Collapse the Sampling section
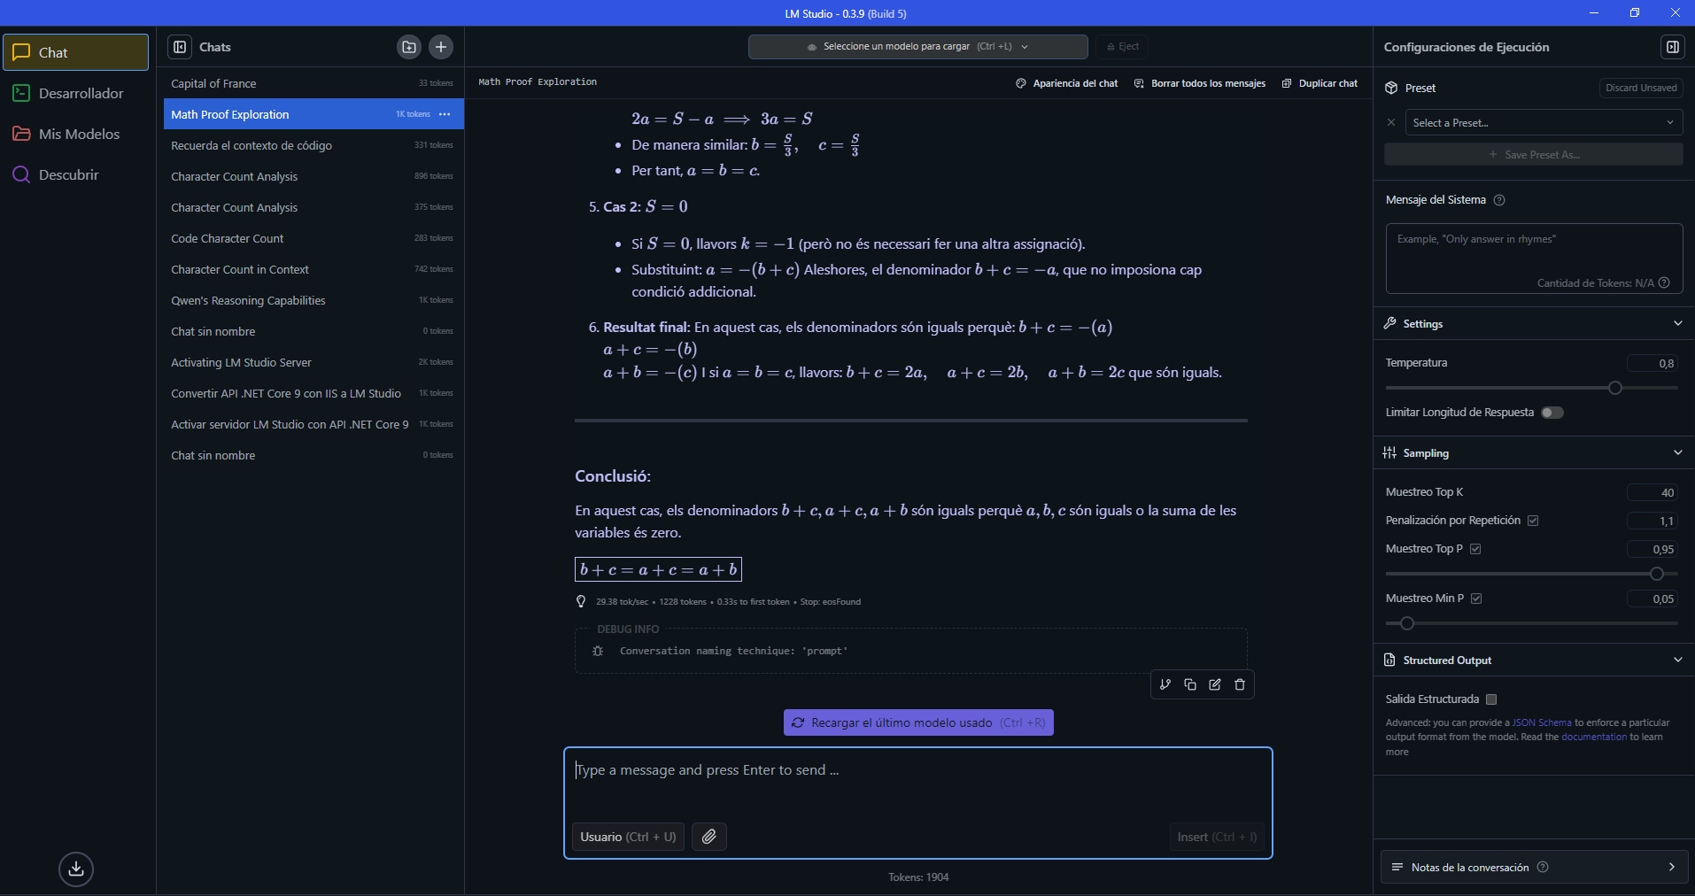Image resolution: width=1695 pixels, height=896 pixels. tap(1677, 453)
